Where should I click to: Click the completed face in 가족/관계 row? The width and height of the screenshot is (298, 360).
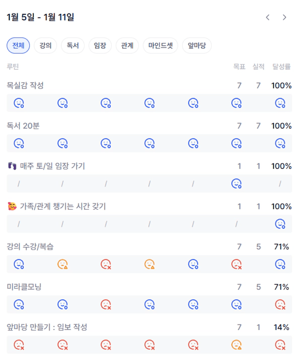click(x=280, y=224)
